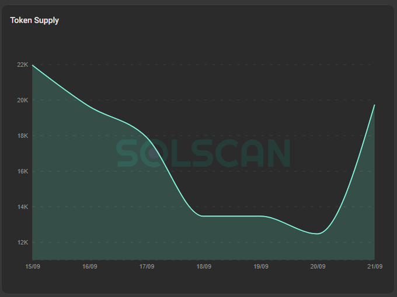Screen dimensions: 397x297
Task: Click the 17/09 date label
Action: point(147,267)
